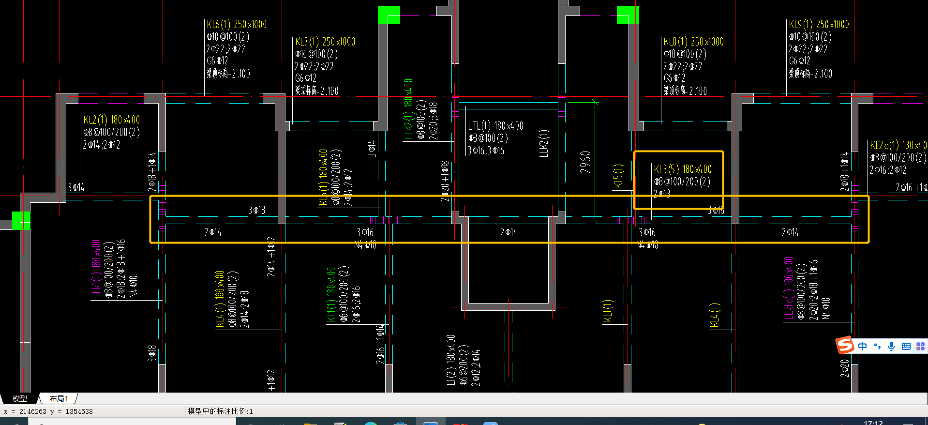Select the green KL1(1) 180x400 vertical label
The width and height of the screenshot is (928, 425).
pyautogui.click(x=331, y=295)
